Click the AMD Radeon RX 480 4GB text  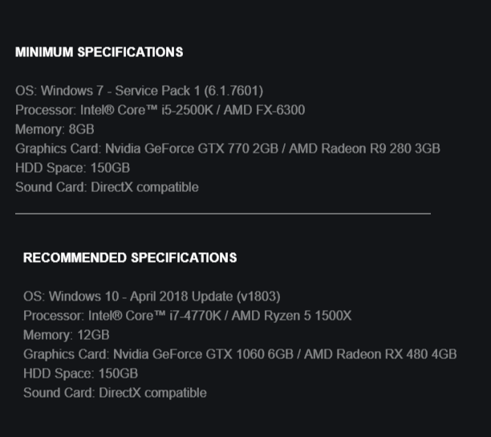380,354
